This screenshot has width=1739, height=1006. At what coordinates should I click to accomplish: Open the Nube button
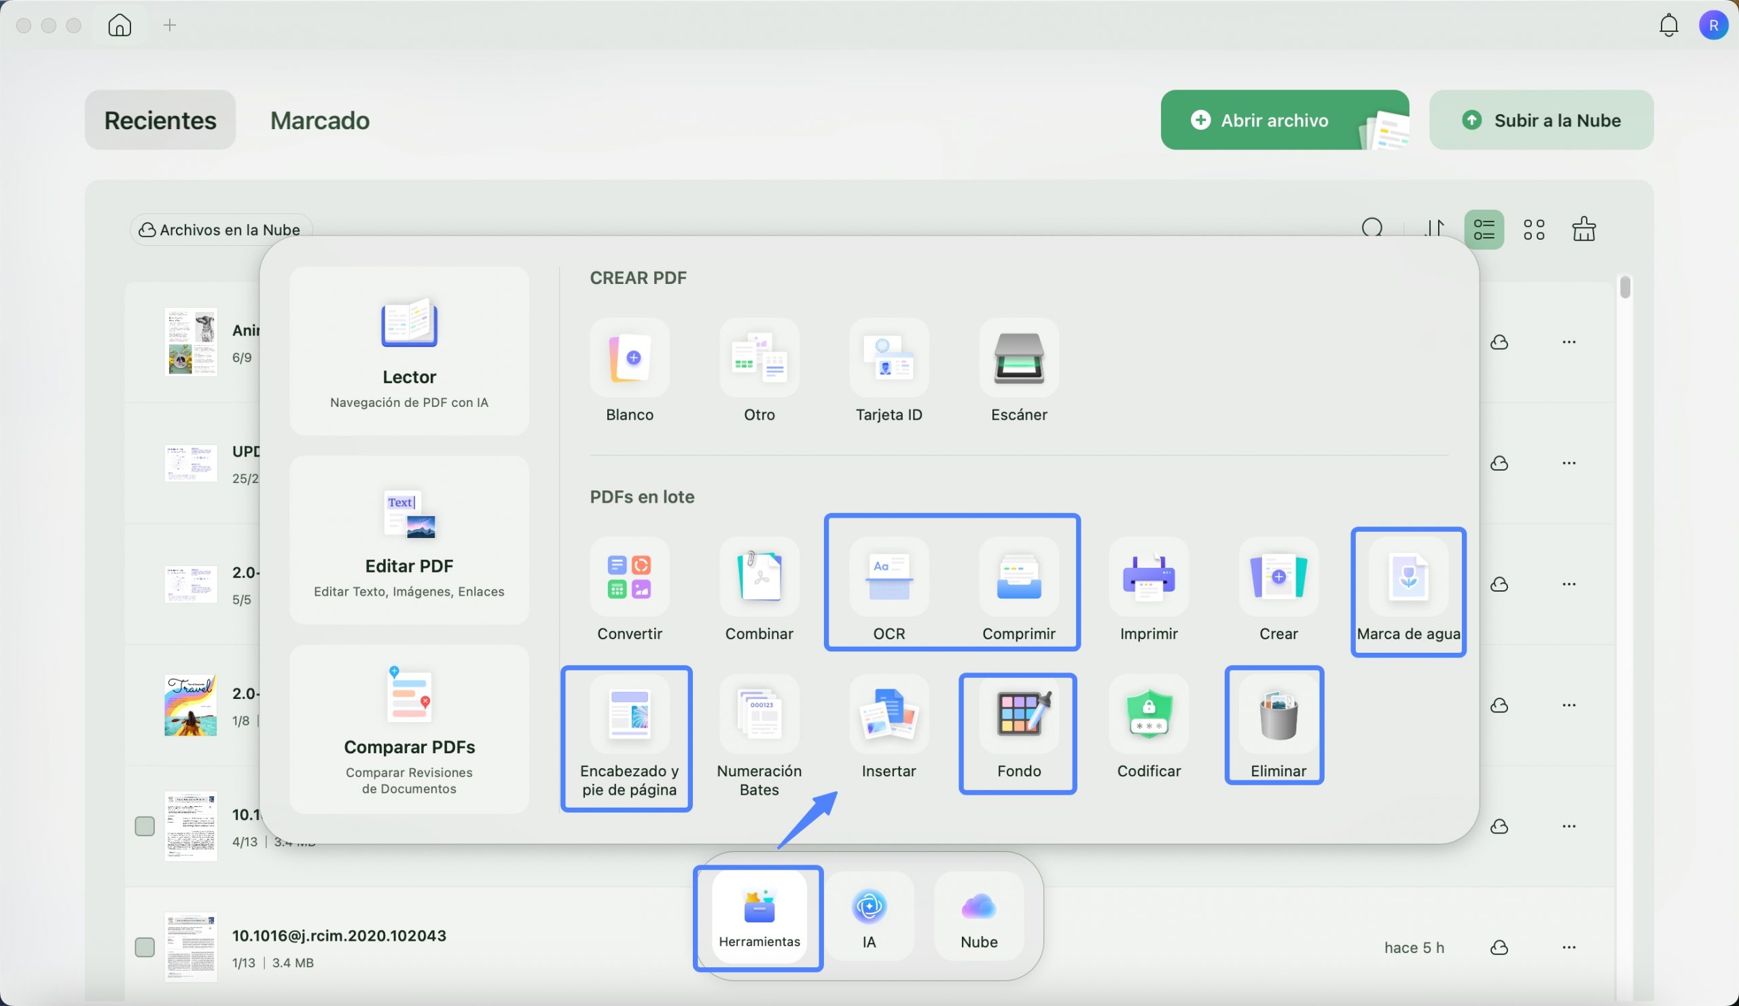pyautogui.click(x=979, y=916)
